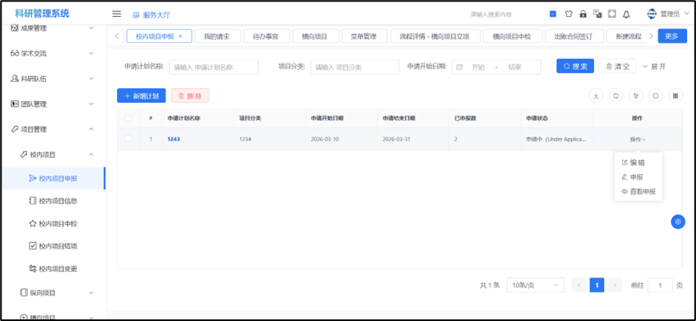This screenshot has width=696, height=321.
Task: Switch to the 我的请求 tab
Action: coord(216,36)
